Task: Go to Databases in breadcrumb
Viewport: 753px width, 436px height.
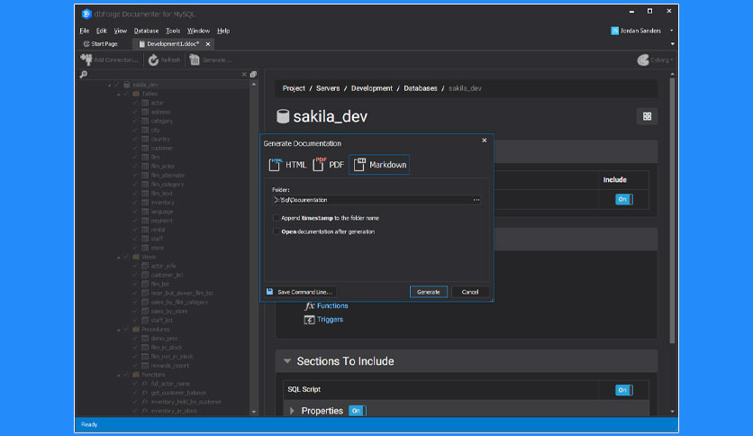Action: tap(421, 88)
